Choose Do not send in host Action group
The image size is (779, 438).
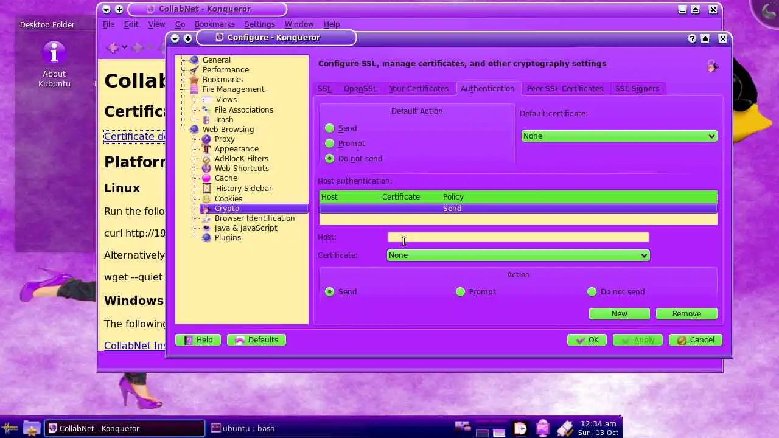pyautogui.click(x=592, y=291)
